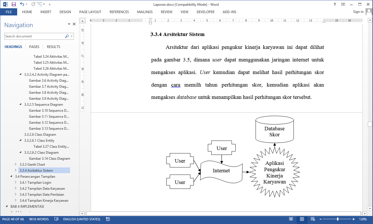Expand the 3.4.1 Tampilan Login heading

click(16, 182)
